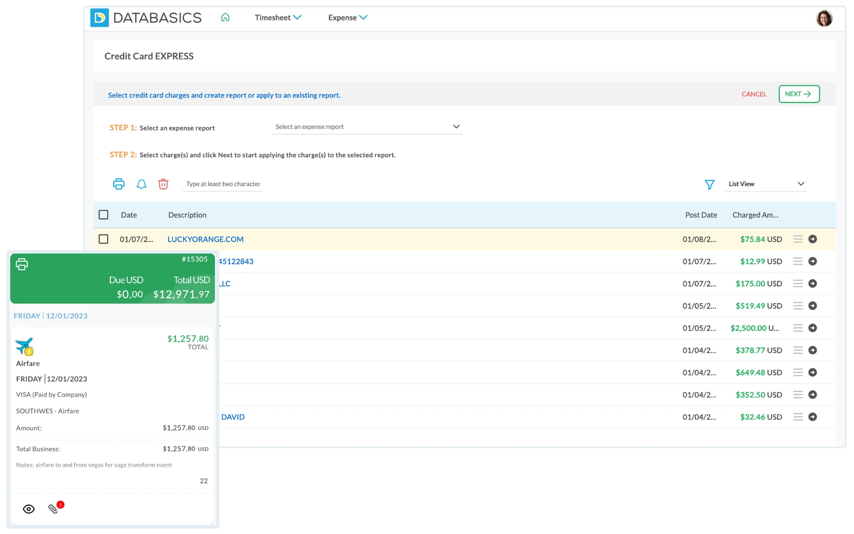Click the NEXT button
Screen dimensions: 854x534
tap(798, 94)
